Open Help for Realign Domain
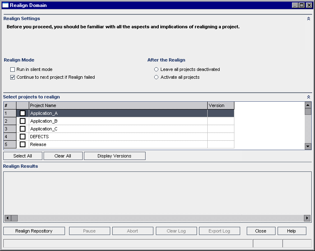This screenshot has height=251, width=315. tap(292, 231)
